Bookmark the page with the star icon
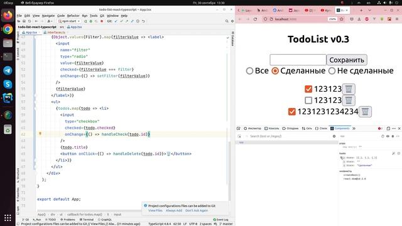Screen dimensions: 402x226 (x=342, y=19)
